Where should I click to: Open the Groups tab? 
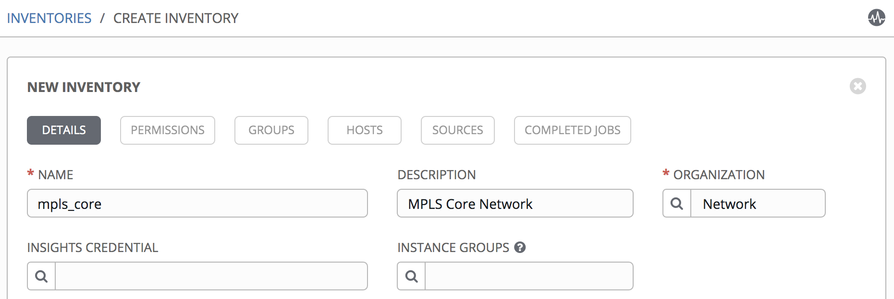[271, 130]
